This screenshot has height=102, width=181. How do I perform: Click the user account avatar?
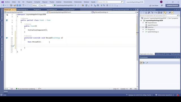pyautogui.click(x=161, y=2)
